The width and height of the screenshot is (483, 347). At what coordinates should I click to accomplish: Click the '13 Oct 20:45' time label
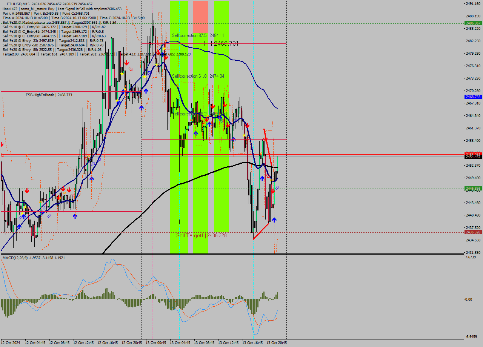[x=277, y=343]
